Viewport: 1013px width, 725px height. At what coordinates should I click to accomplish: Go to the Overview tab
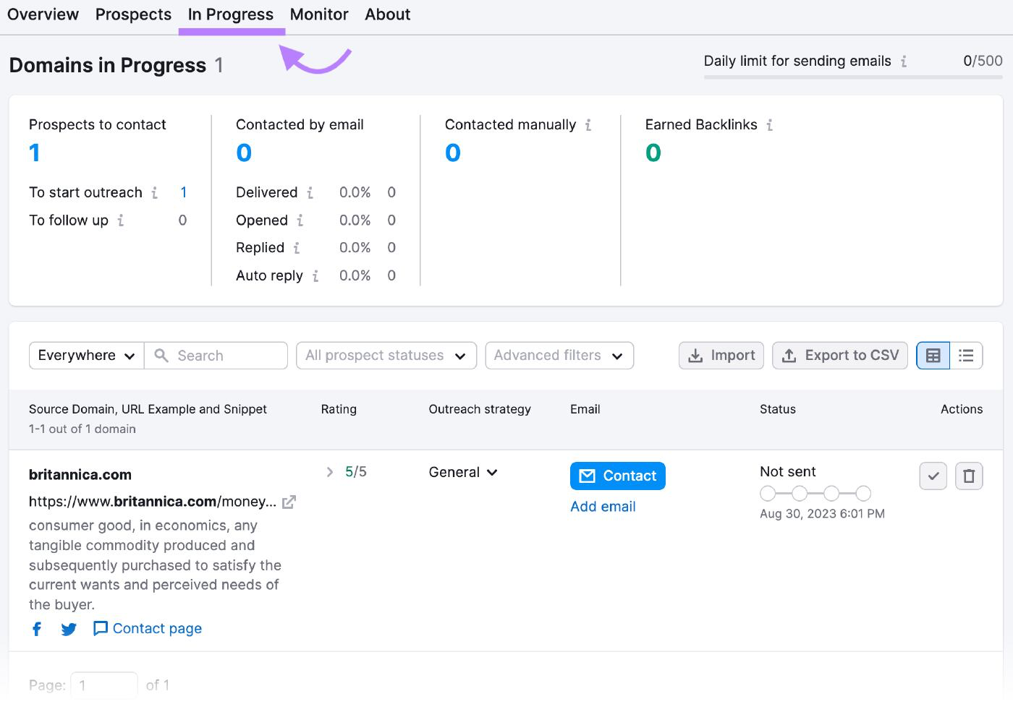point(43,14)
